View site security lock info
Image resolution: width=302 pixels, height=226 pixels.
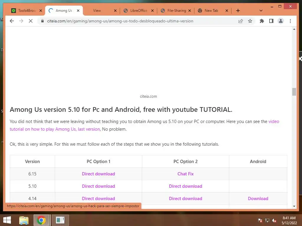tap(42, 21)
